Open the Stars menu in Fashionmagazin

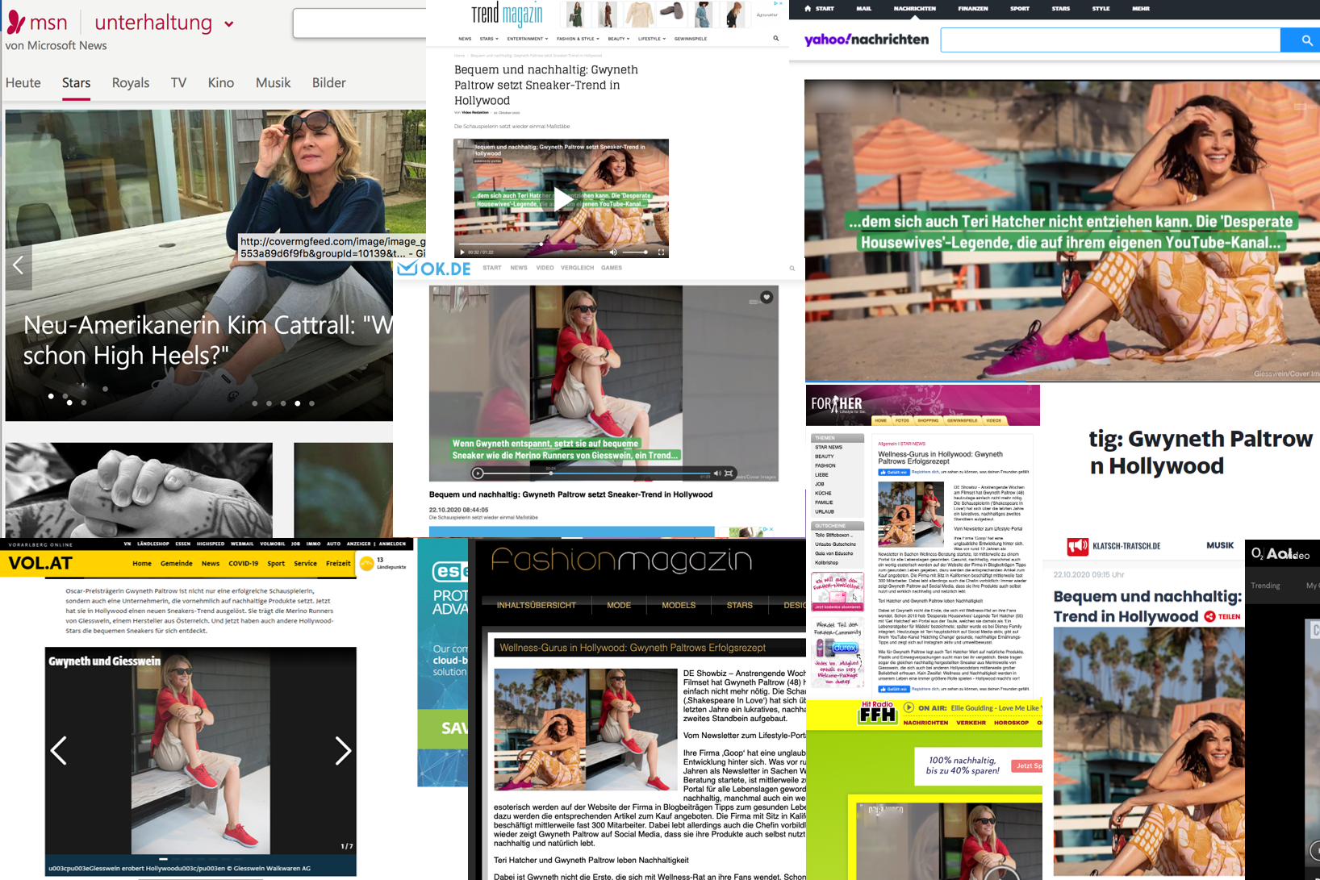(x=739, y=605)
